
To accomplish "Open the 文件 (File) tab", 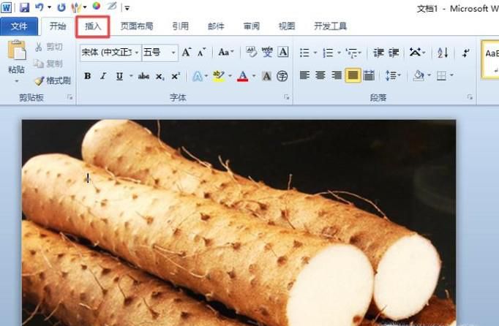I will [x=19, y=26].
